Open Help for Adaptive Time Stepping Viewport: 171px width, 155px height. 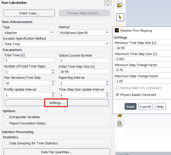pos(160,107)
